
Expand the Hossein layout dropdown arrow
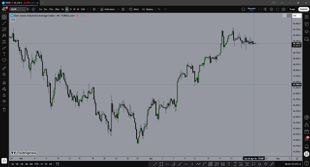click(259, 9)
